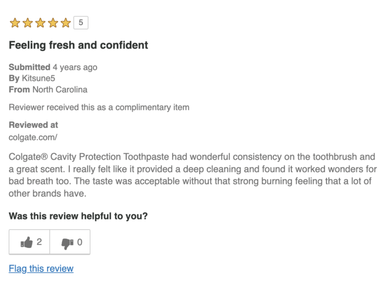
Task: Click the fifth gold rating star
Action: click(x=66, y=23)
